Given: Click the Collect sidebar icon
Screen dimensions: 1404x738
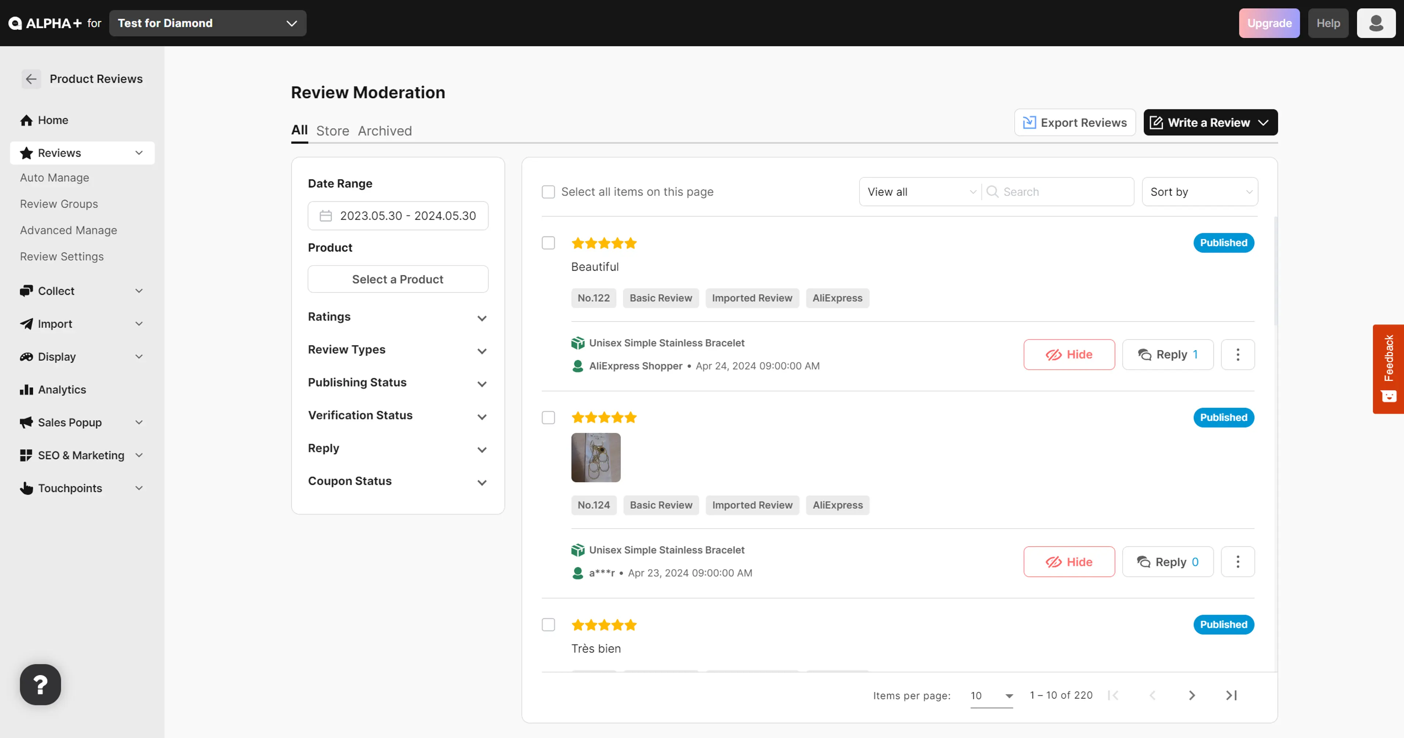Looking at the screenshot, I should [x=26, y=291].
